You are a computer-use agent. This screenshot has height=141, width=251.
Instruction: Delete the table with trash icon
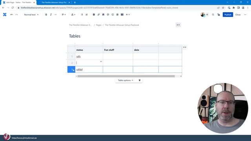140,80
